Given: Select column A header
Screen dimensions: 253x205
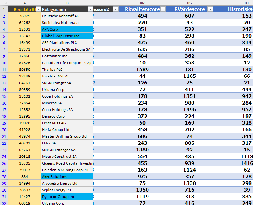Looking at the screenshot, I should point(25,3).
